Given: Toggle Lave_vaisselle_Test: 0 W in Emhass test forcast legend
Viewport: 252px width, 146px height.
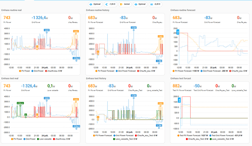Looking at the screenshot, I should (222, 139).
